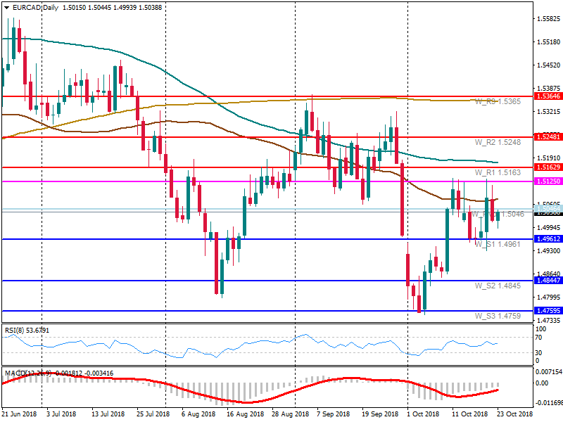Screen dimensions: 563x422
Task: Select the W_S1 1.4961 support label
Action: [497, 245]
